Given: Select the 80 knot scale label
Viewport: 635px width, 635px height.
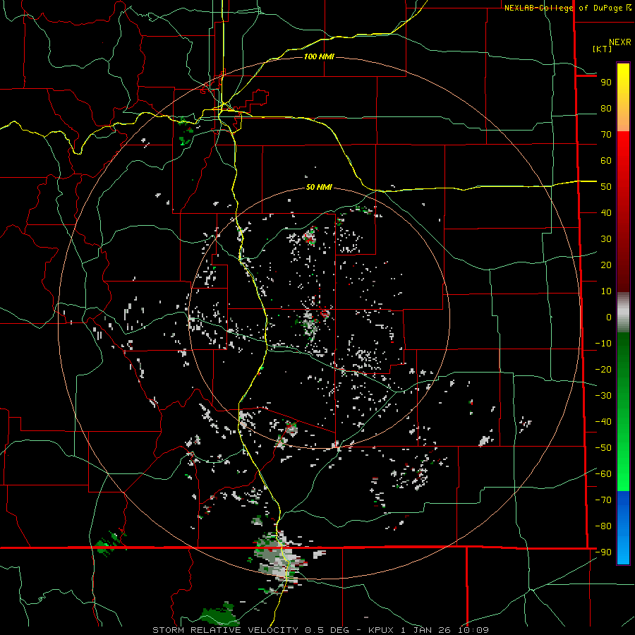Looking at the screenshot, I should click(606, 109).
